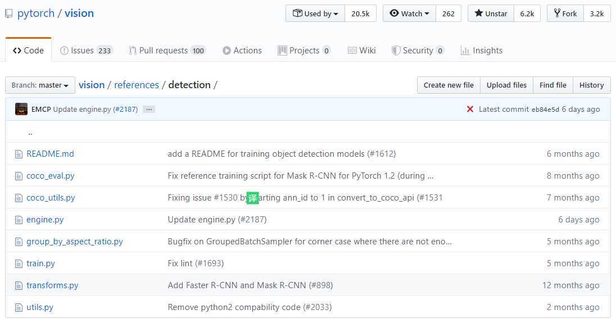Click the red failed-status X icon
Image resolution: width=616 pixels, height=323 pixels.
click(x=470, y=109)
